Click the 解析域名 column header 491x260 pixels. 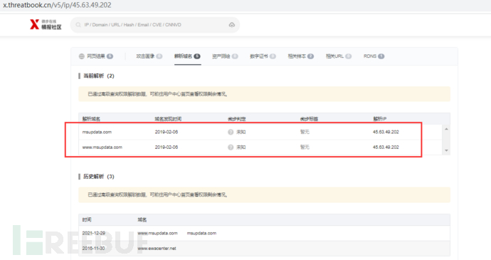point(91,119)
